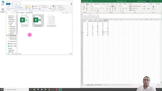Click Excel Cut scissors icon

pos(87,6)
